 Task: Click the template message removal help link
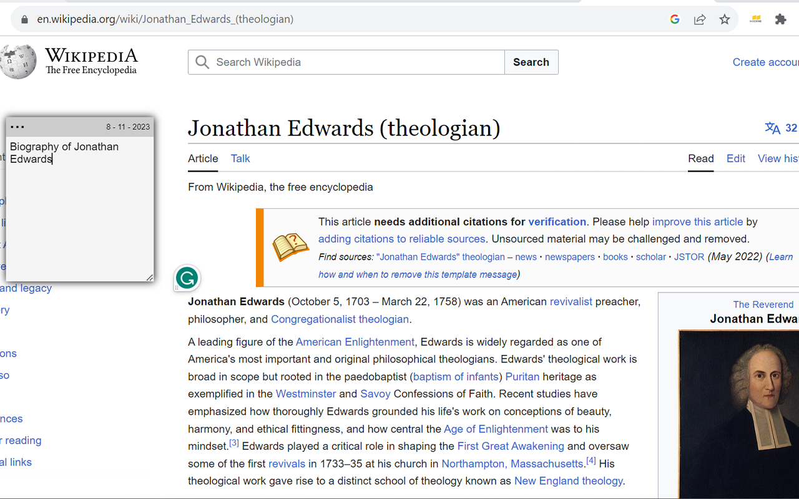[x=418, y=274]
